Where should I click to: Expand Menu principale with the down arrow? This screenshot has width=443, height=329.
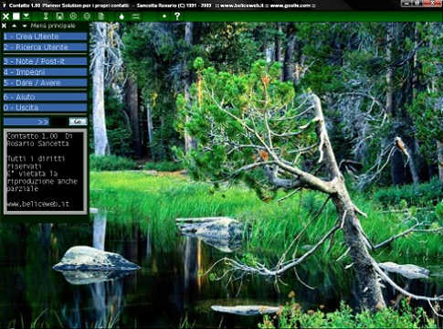tap(25, 27)
